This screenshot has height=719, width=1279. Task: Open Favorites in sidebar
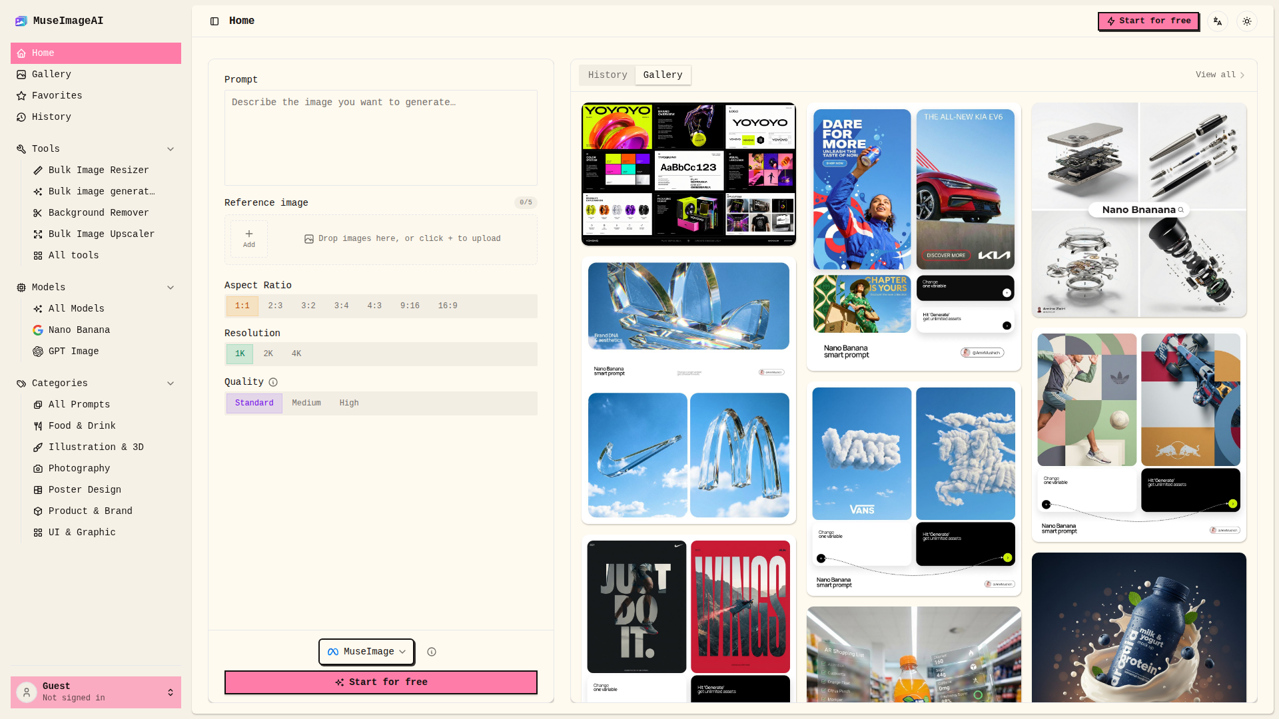click(96, 96)
